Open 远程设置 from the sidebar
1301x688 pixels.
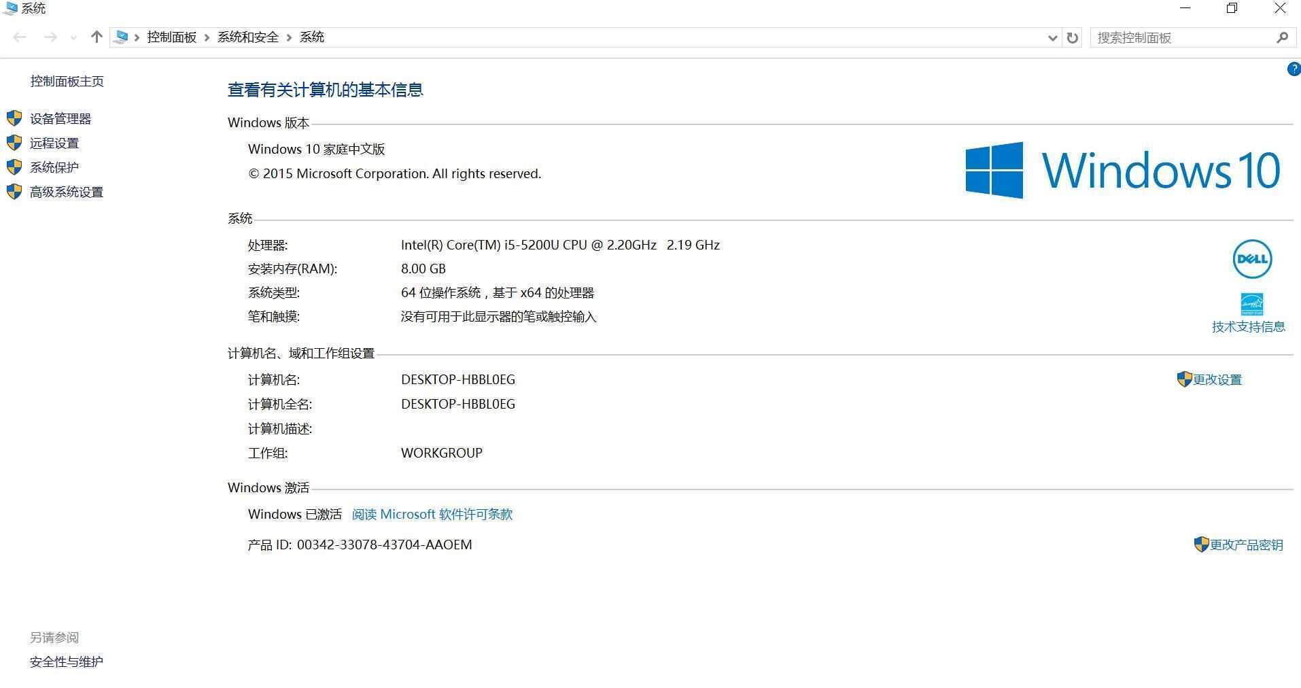click(x=54, y=143)
